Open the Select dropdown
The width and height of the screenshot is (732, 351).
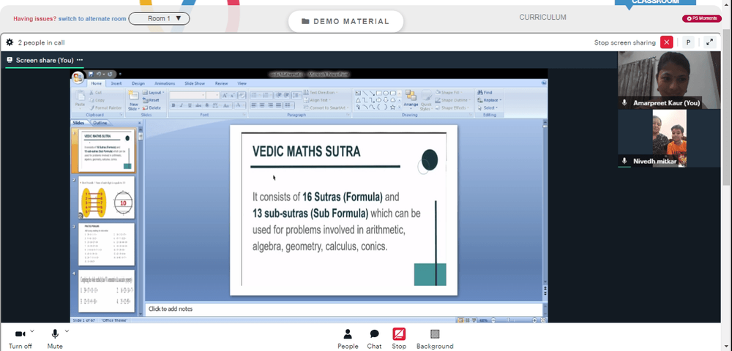tap(488, 107)
